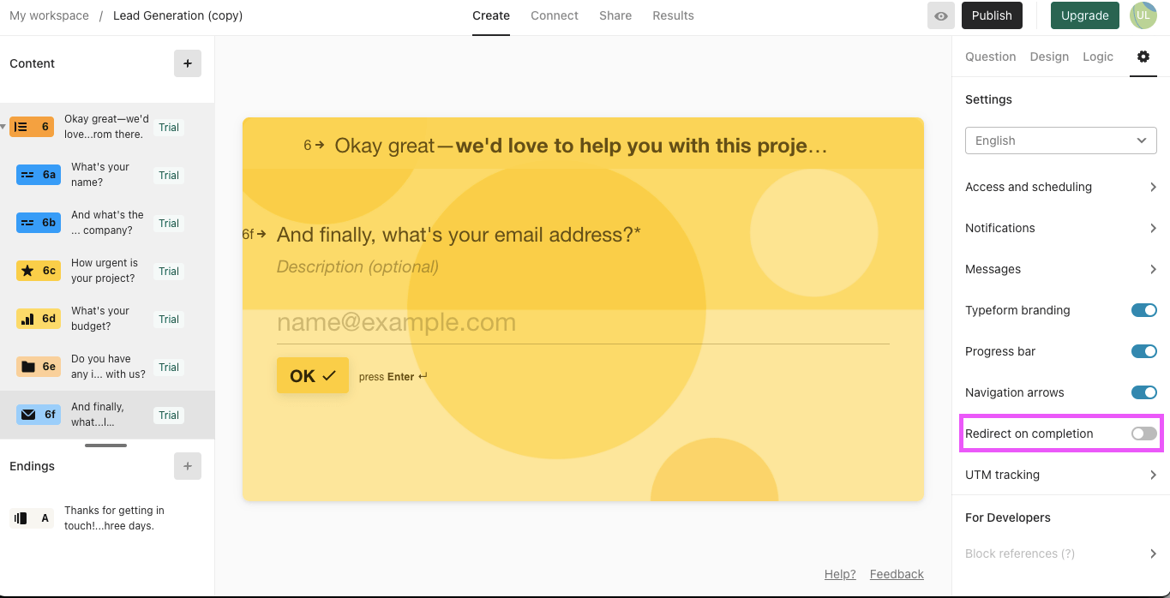Click the ending thumbnail icon labeled A
This screenshot has height=598, width=1170.
(x=31, y=517)
